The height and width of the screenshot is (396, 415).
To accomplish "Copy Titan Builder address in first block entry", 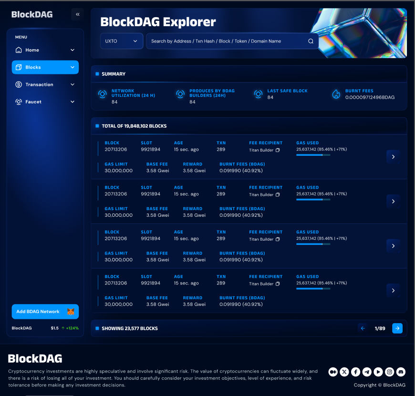I will click(278, 150).
